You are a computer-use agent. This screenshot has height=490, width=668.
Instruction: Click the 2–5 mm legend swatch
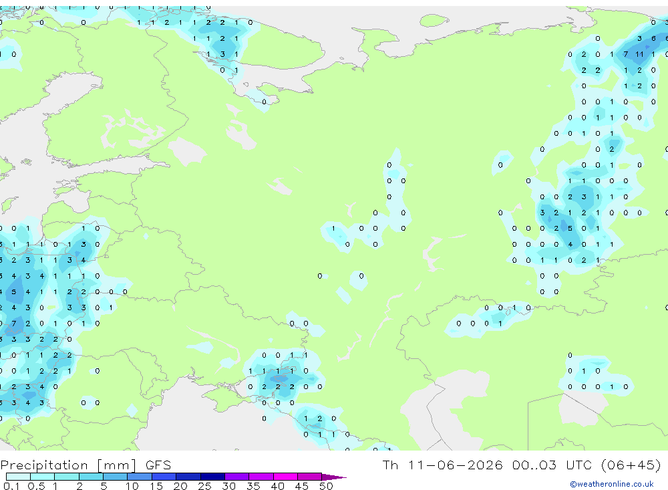(x=91, y=477)
